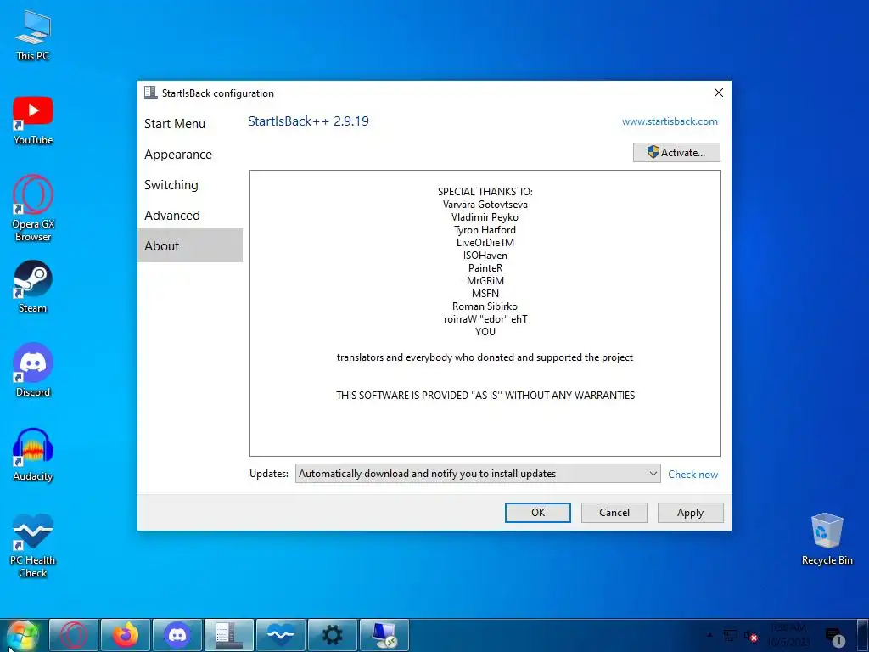Click the Apply button
The image size is (869, 652).
click(x=690, y=512)
